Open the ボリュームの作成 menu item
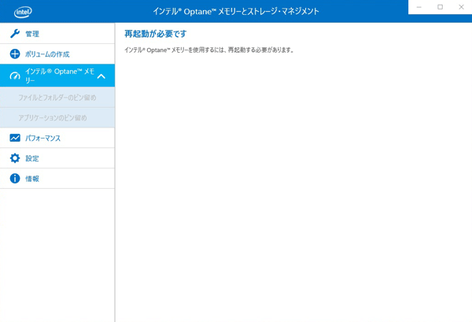This screenshot has width=472, height=322. pos(57,54)
